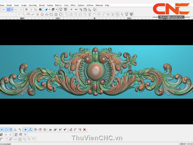The height and width of the screenshot is (145, 193).
Task: Click the red X delete icon
Action: pyautogui.click(x=26, y=10)
